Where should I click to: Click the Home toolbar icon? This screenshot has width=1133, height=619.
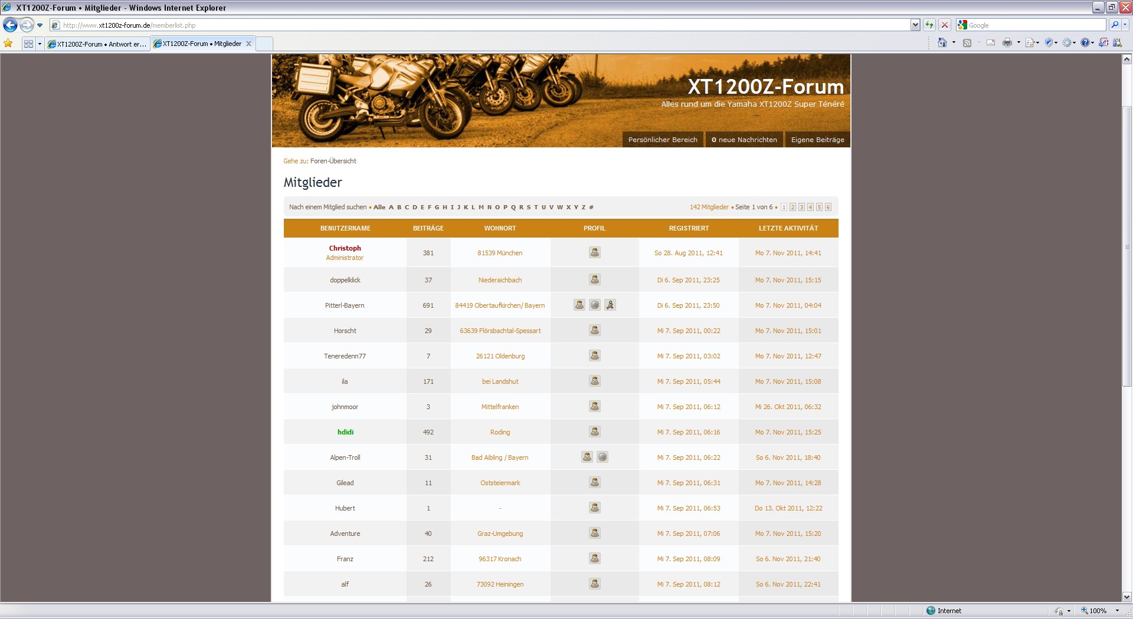click(942, 42)
